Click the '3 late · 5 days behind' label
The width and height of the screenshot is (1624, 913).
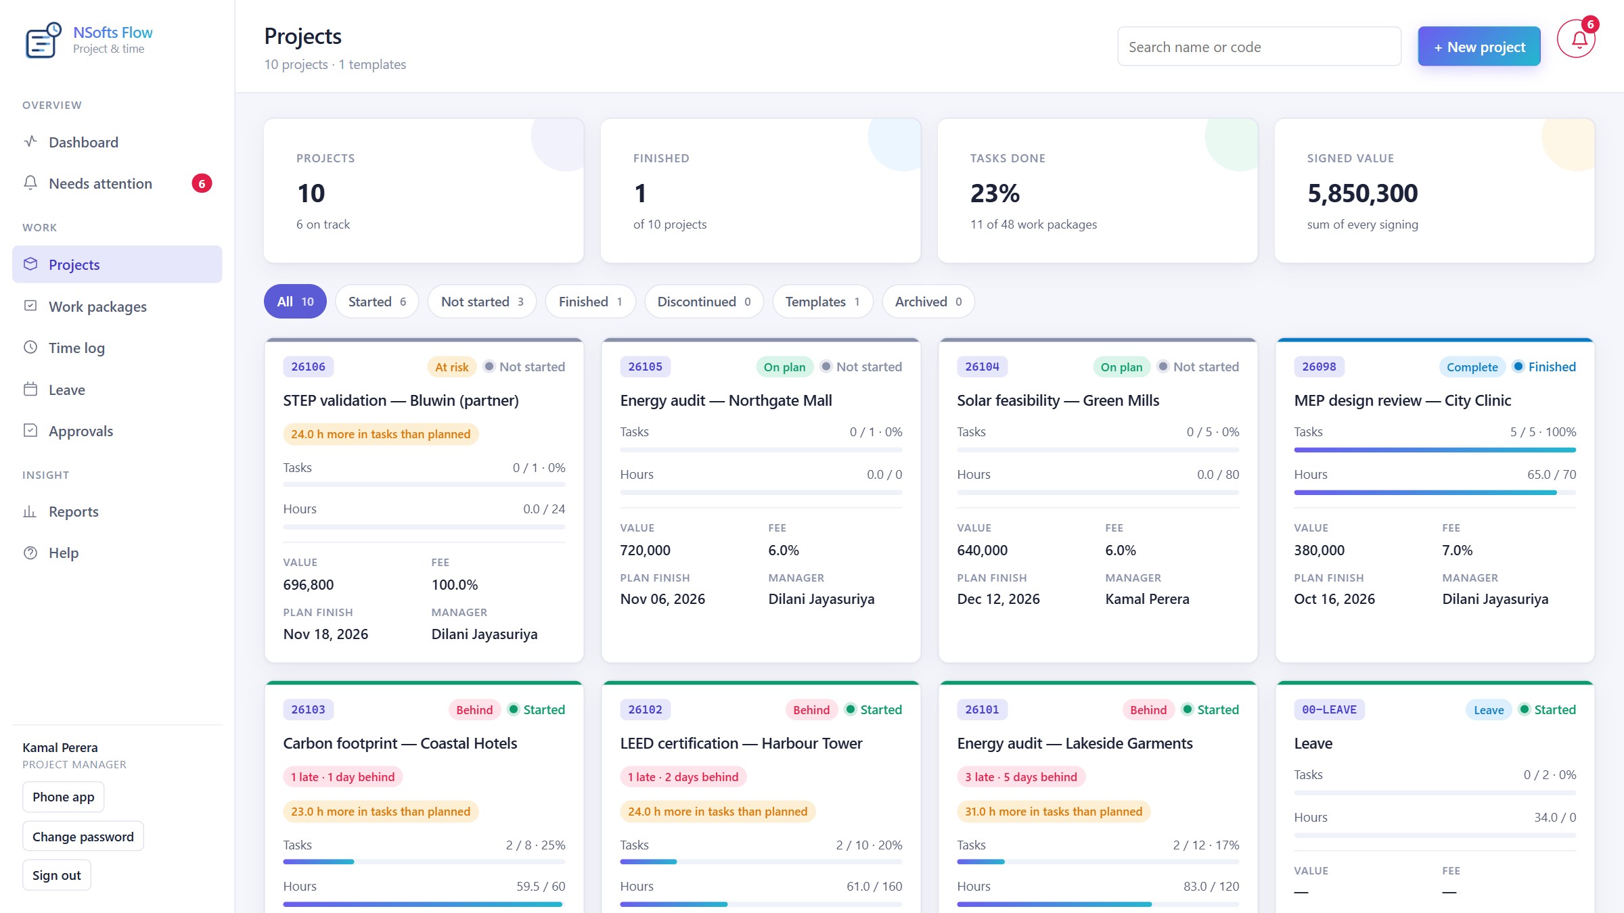coord(1020,777)
